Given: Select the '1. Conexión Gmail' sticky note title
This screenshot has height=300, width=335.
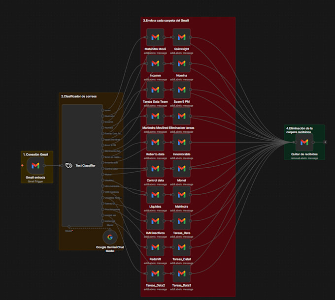Looking at the screenshot, I should 35,154.
